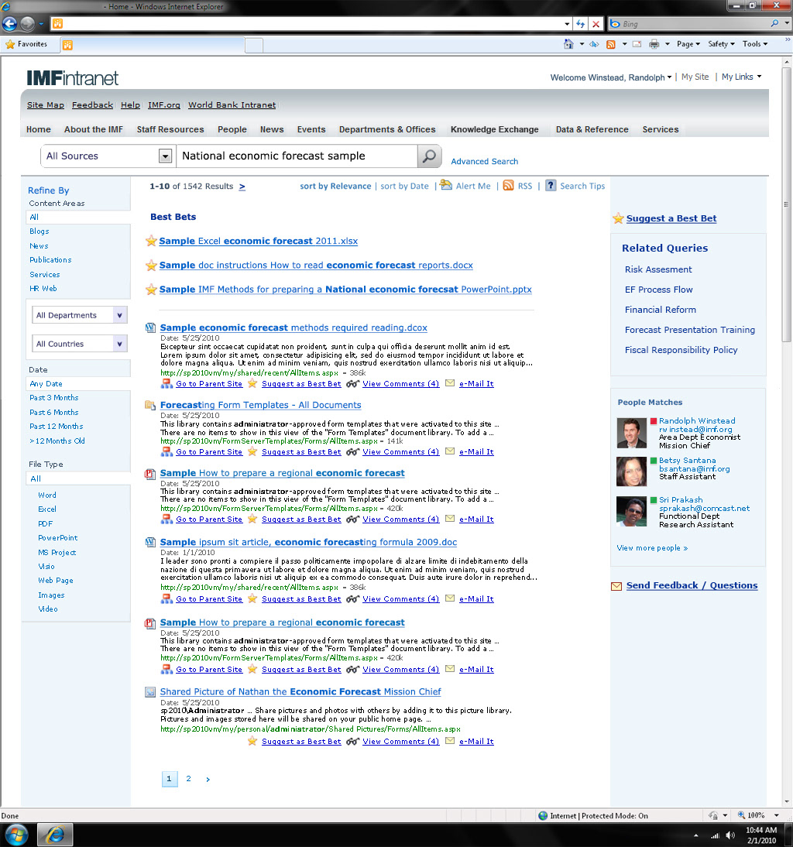
Task: Open the Services nav tab
Action: (x=660, y=129)
